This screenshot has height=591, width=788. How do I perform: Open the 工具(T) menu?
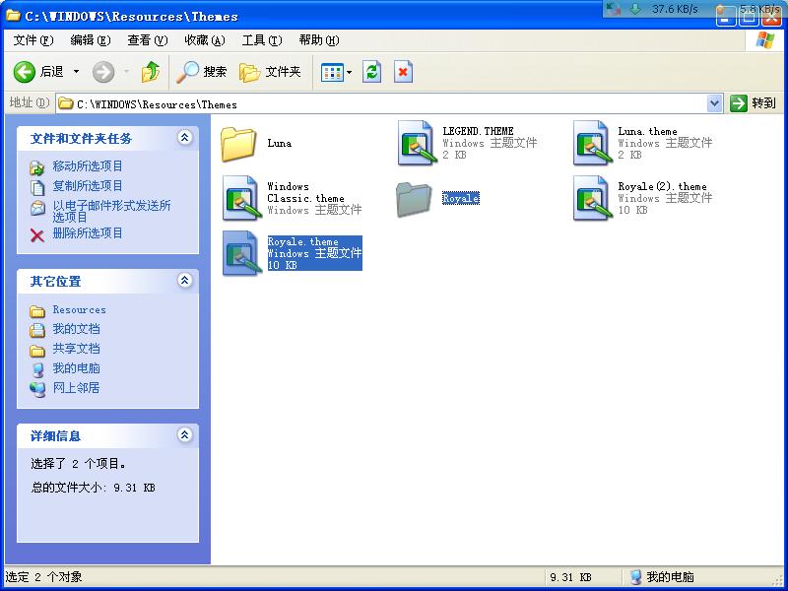pyautogui.click(x=262, y=40)
